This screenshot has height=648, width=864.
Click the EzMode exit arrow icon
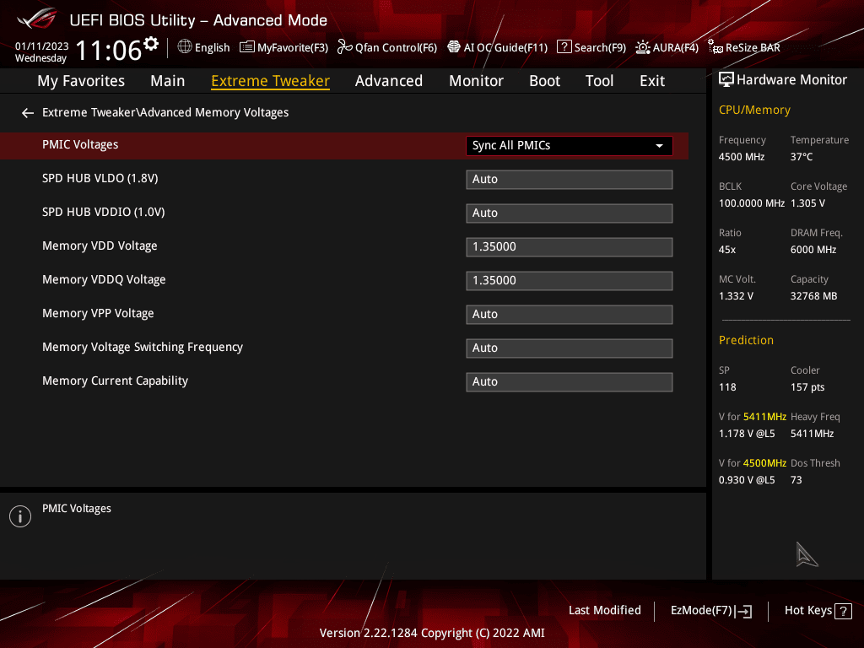tap(743, 611)
